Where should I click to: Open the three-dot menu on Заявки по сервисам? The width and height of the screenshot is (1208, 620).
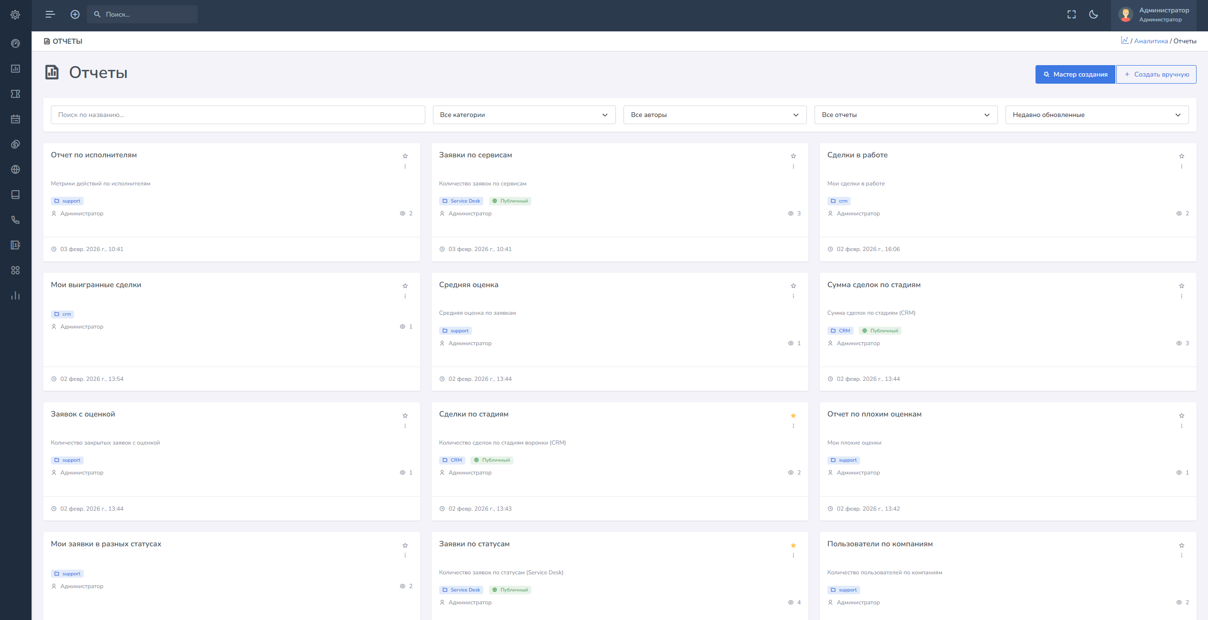click(x=793, y=166)
